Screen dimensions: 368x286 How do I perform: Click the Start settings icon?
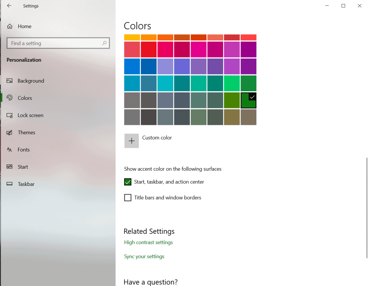click(x=10, y=167)
